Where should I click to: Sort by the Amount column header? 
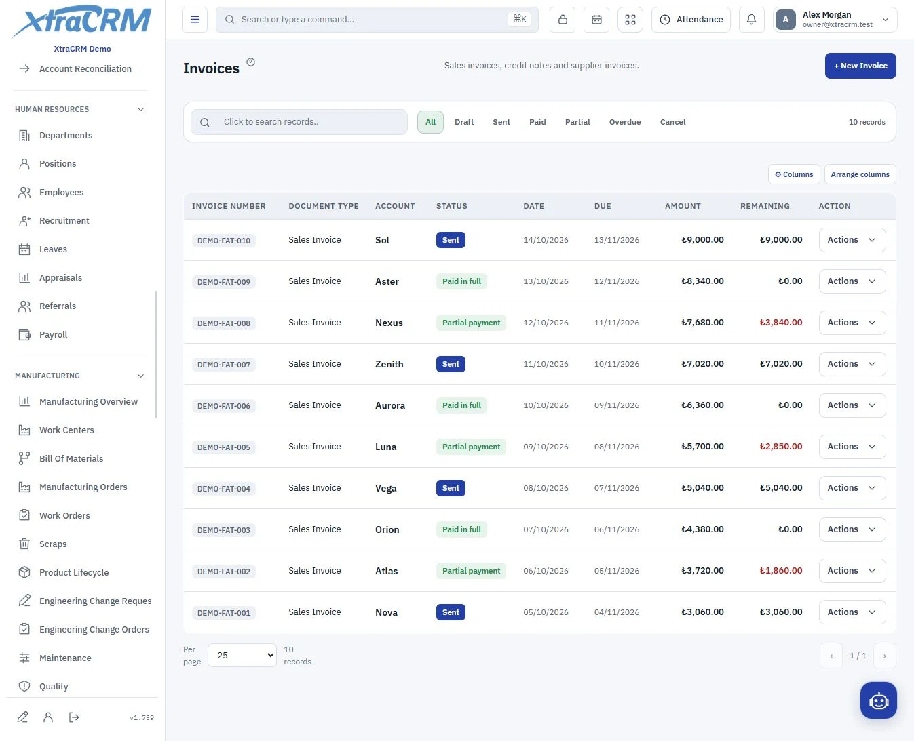(683, 206)
